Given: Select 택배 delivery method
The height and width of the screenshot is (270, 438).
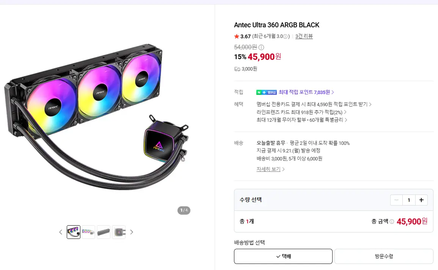Looking at the screenshot, I should point(283,256).
